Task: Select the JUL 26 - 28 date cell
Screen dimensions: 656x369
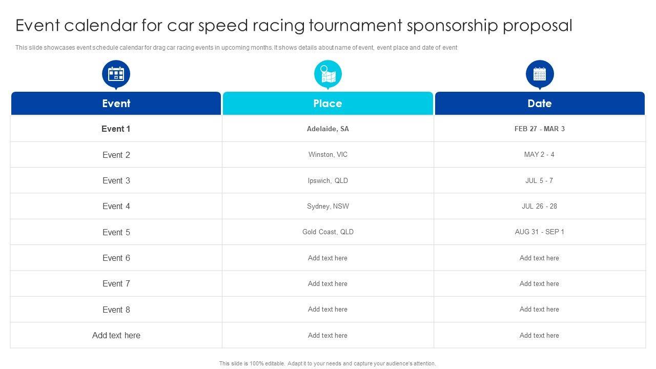Action: 539,206
